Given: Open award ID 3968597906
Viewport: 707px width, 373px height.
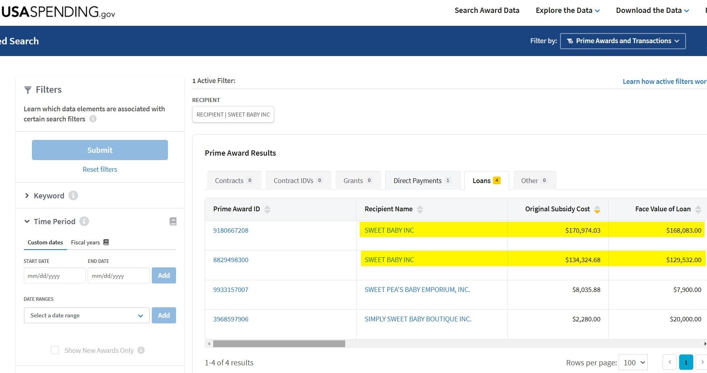Looking at the screenshot, I should (x=231, y=319).
